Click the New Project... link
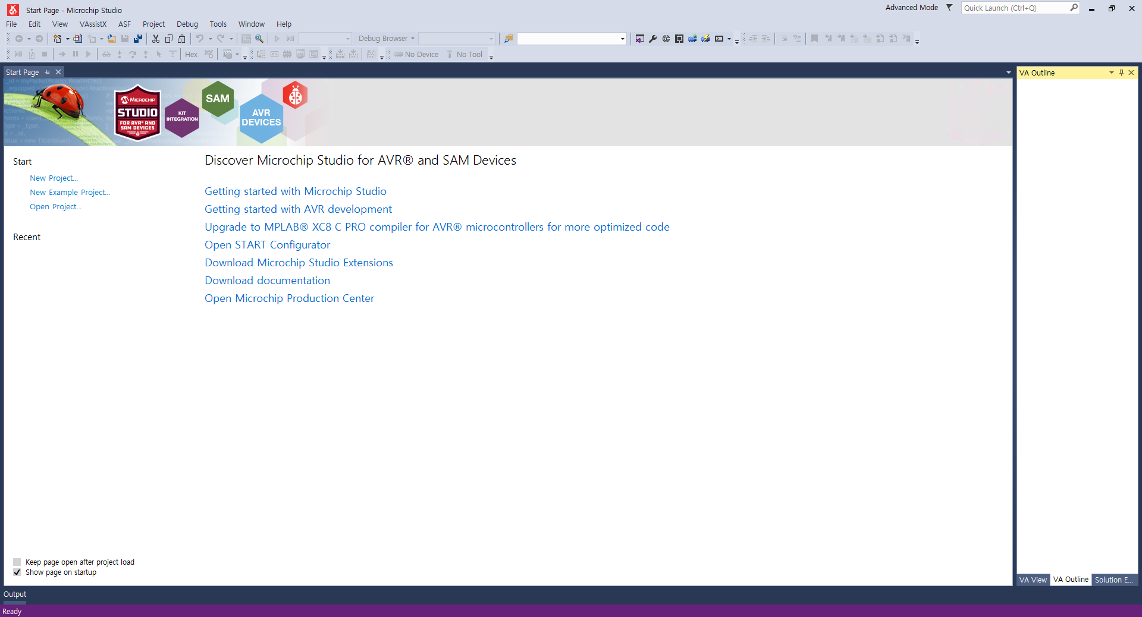The image size is (1142, 617). [x=54, y=178]
